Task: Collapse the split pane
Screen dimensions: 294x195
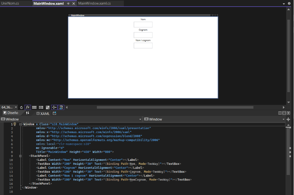Action: (288, 113)
